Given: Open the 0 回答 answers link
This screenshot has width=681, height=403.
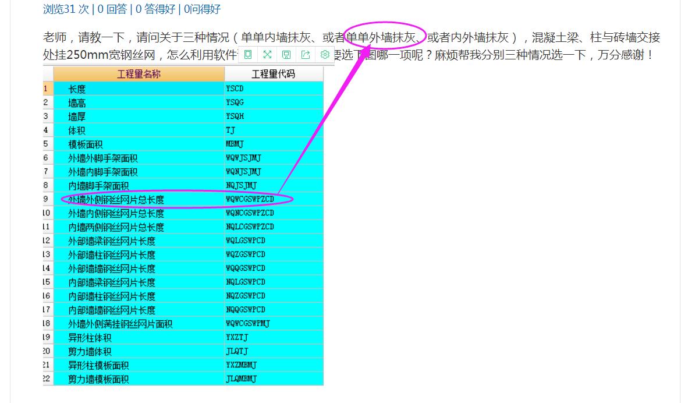Looking at the screenshot, I should [x=112, y=9].
